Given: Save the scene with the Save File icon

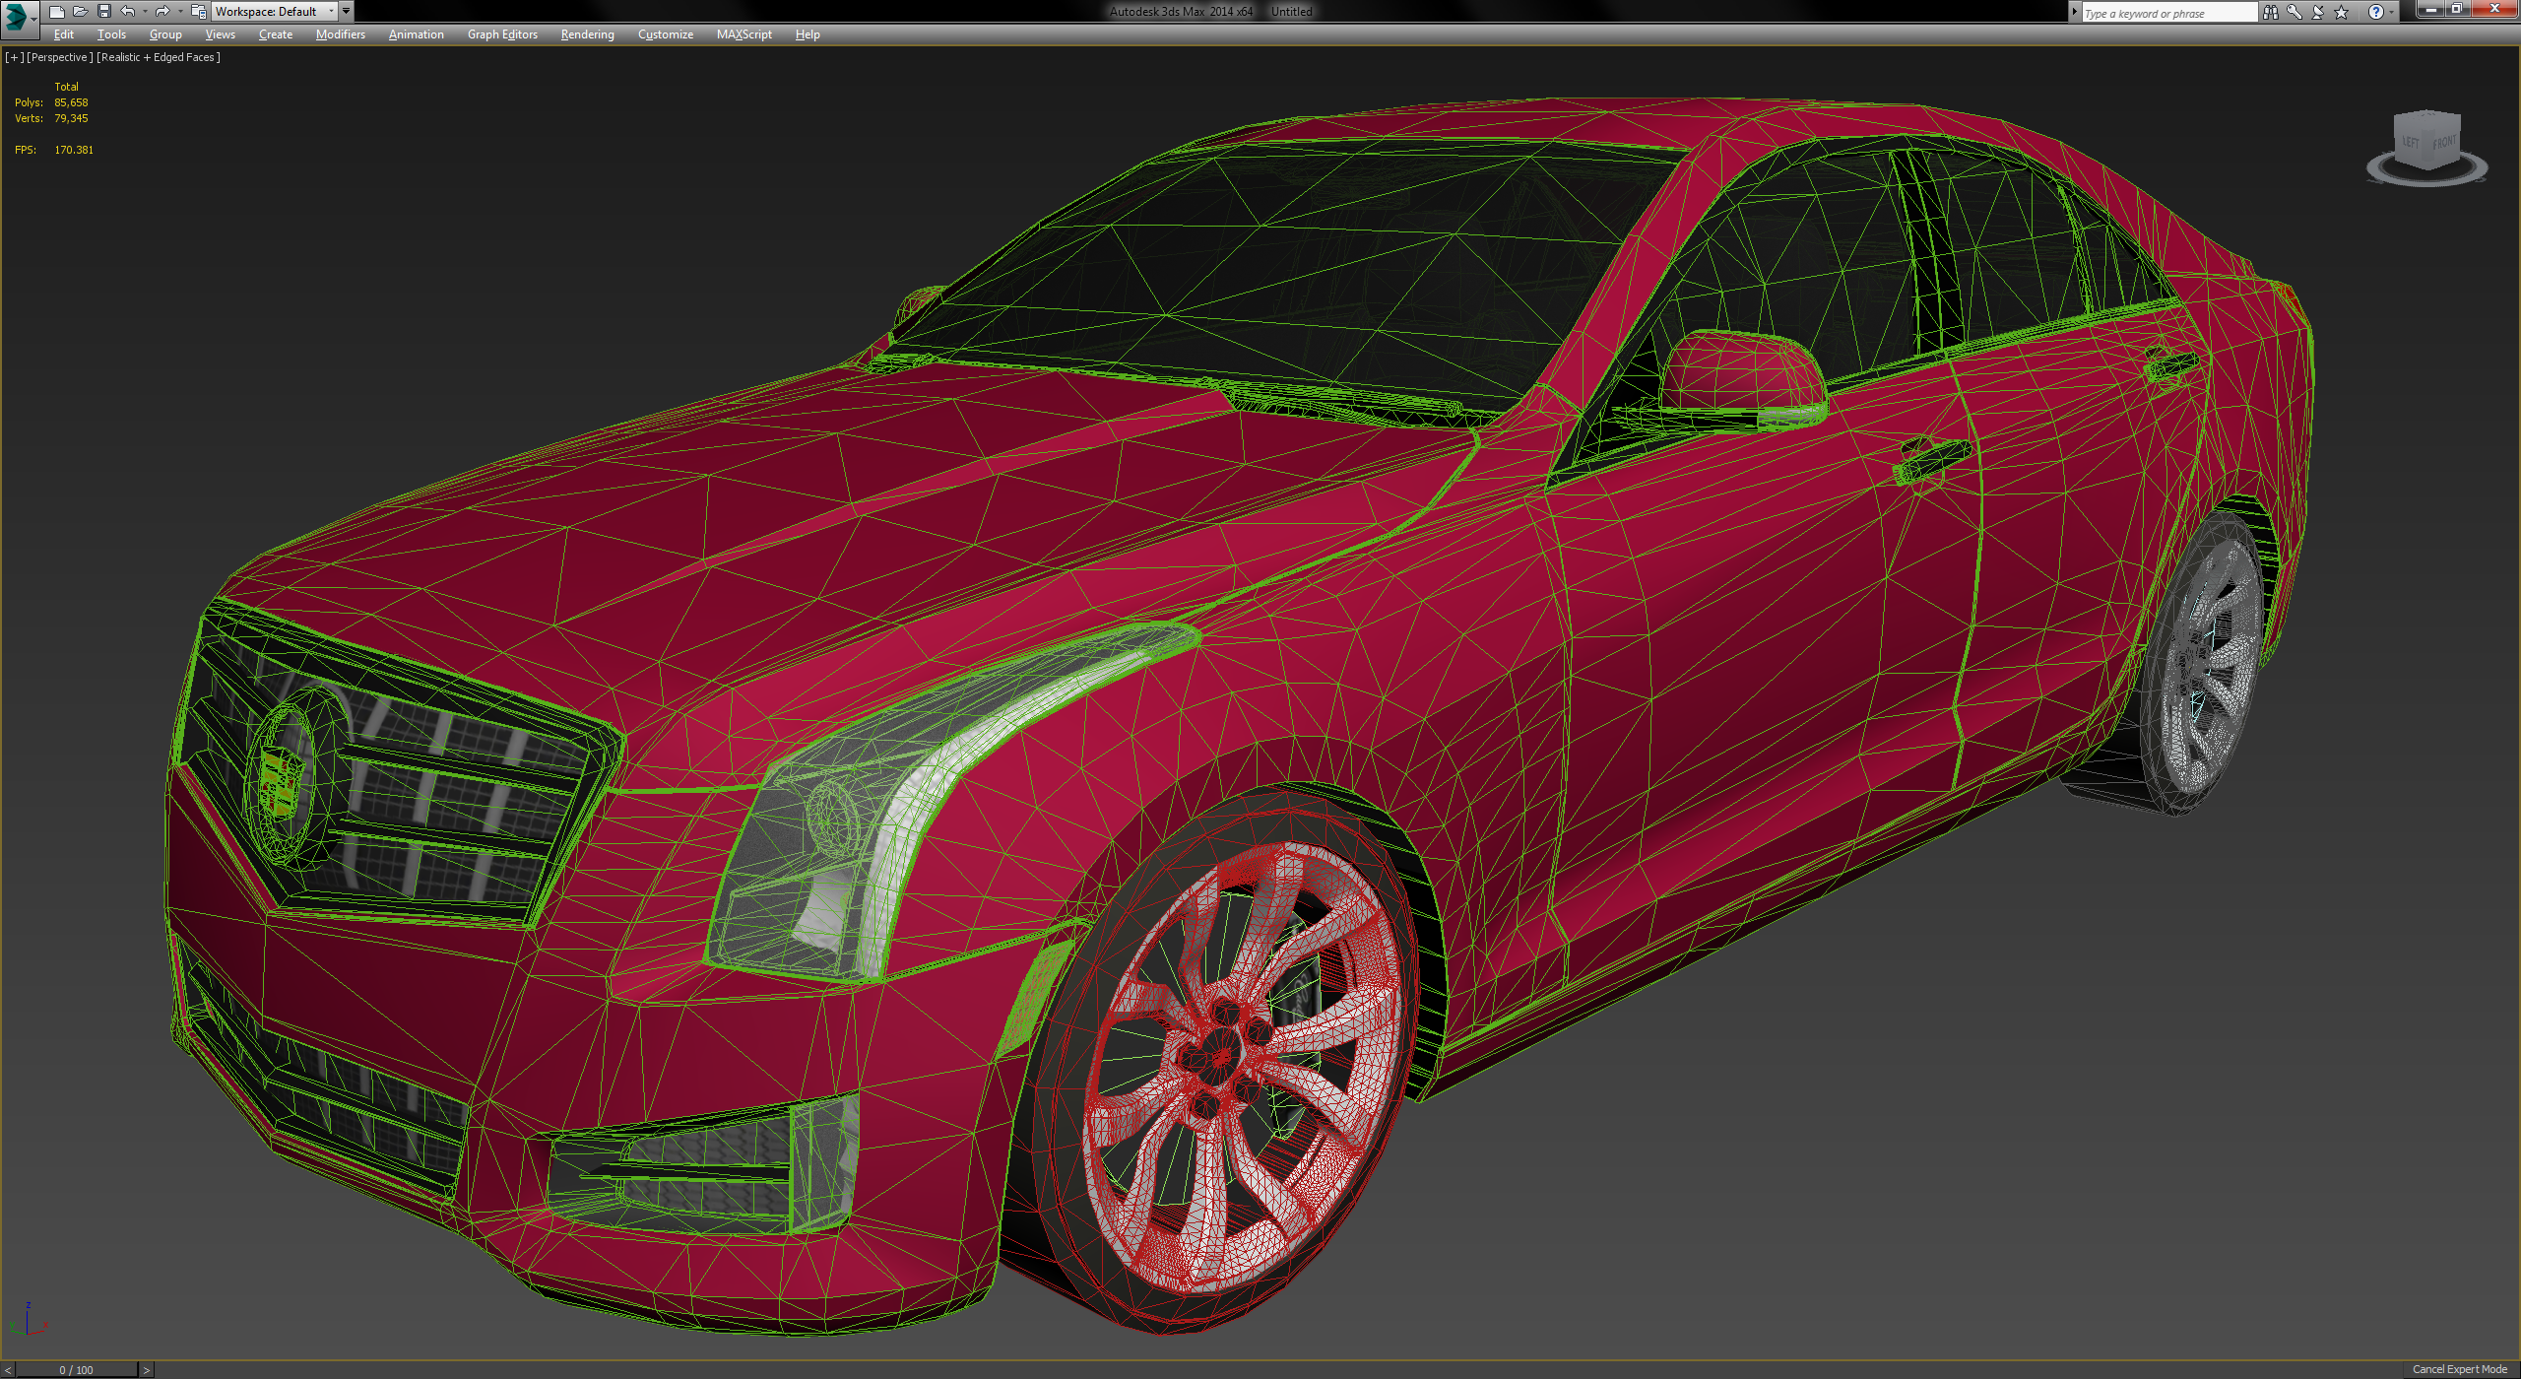Looking at the screenshot, I should [104, 11].
